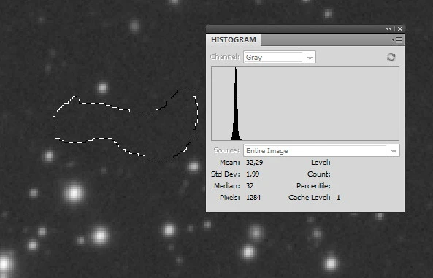Screen dimensions: 433x278
Task: Close the Histogram panel
Action: [x=400, y=28]
